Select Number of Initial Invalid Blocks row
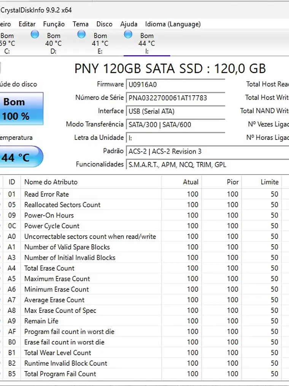This screenshot has width=289, height=386. [144, 258]
